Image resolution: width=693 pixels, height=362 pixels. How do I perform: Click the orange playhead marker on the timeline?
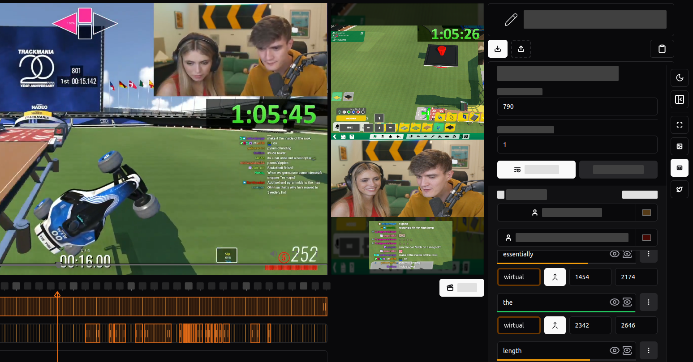(57, 294)
